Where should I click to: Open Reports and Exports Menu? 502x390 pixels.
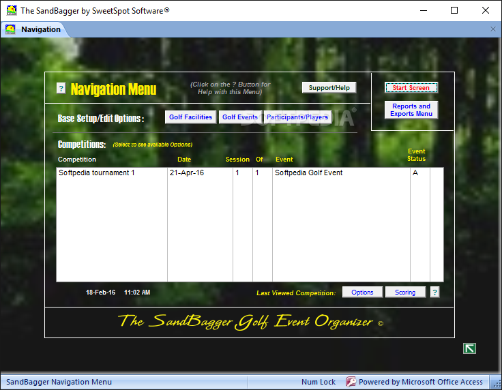coord(411,110)
